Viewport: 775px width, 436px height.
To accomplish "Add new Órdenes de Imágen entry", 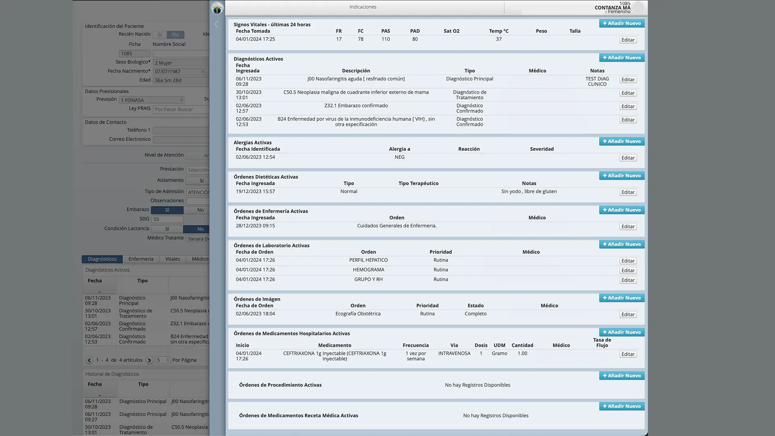I will pyautogui.click(x=622, y=298).
